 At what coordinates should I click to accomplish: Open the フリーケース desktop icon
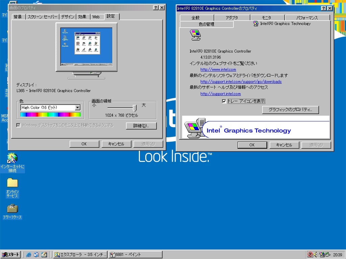[12, 208]
